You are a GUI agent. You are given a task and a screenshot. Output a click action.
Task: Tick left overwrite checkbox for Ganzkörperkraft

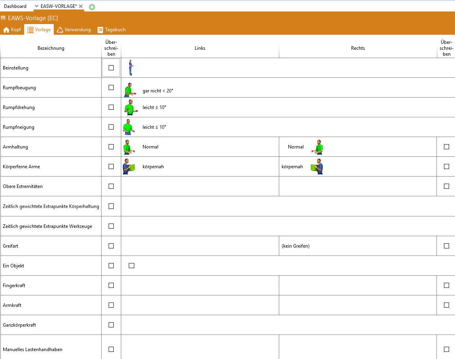111,325
